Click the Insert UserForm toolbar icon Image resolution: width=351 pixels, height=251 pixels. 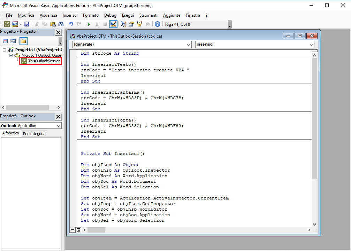[15, 24]
